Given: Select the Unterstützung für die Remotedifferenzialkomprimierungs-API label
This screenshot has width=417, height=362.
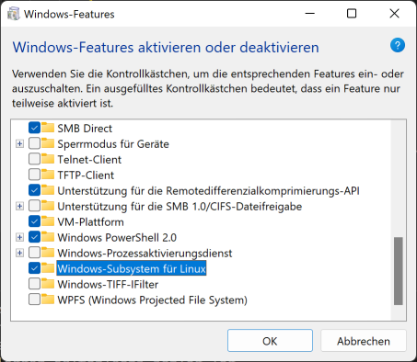Looking at the screenshot, I should 208,190.
